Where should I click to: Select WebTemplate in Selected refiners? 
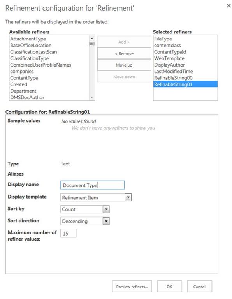[185, 58]
